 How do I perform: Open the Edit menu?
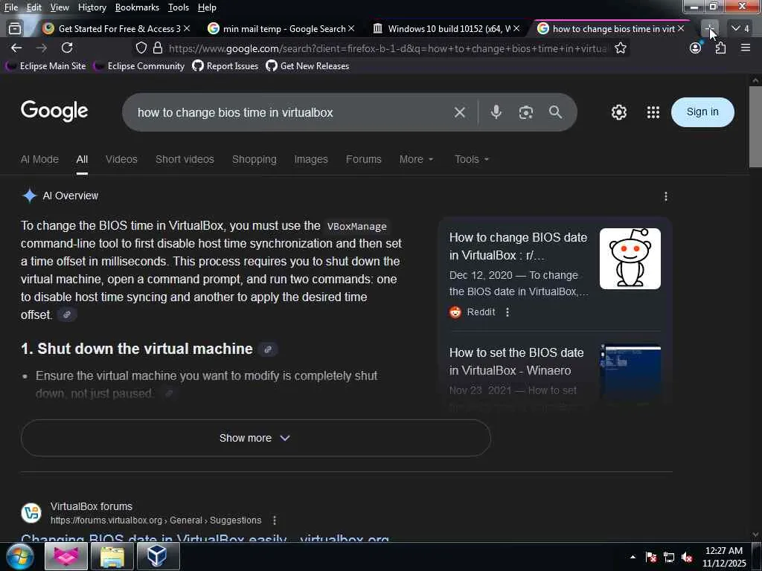point(34,7)
